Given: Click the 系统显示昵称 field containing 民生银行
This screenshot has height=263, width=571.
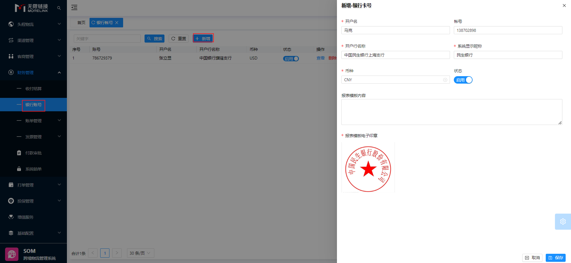Looking at the screenshot, I should click(x=508, y=55).
